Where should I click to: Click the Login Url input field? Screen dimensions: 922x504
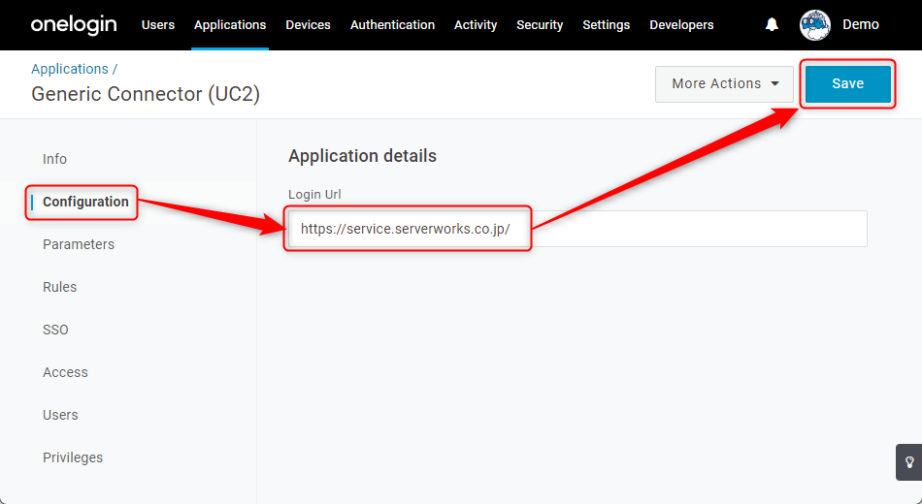[577, 229]
